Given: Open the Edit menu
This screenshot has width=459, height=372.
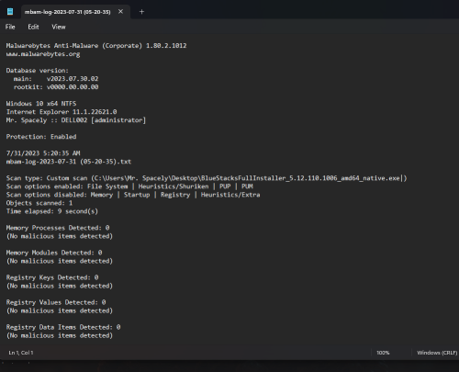Looking at the screenshot, I should [x=33, y=27].
